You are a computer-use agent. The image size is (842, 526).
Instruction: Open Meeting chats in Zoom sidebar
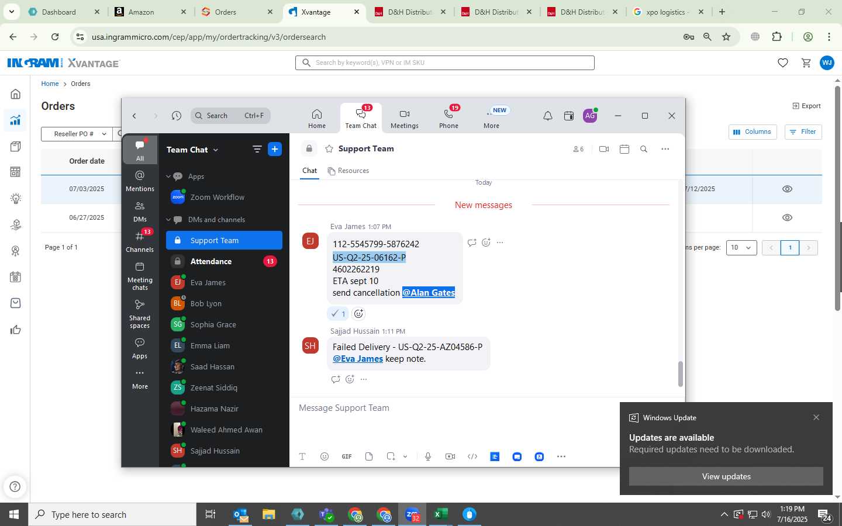(140, 276)
